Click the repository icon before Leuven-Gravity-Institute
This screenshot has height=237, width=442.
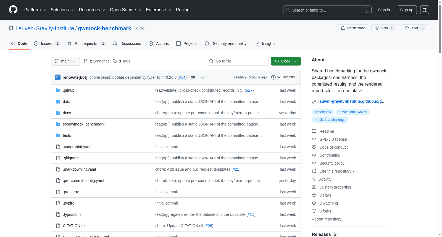pyautogui.click(x=11, y=28)
